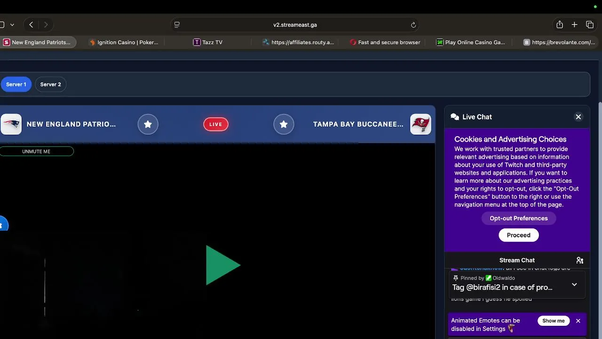Image resolution: width=602 pixels, height=339 pixels.
Task: Click the Safari forward arrow
Action: click(46, 24)
